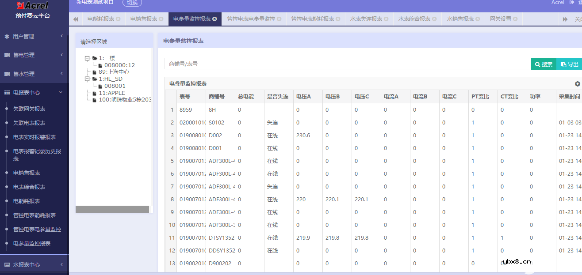Select the 用户管理 icon in the sidebar
582x275 pixels.
click(x=6, y=37)
